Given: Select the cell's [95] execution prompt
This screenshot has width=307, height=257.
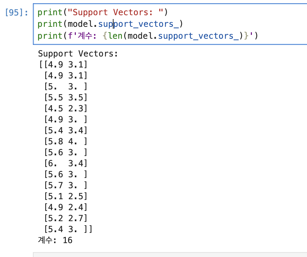Looking at the screenshot, I should click(x=17, y=13).
